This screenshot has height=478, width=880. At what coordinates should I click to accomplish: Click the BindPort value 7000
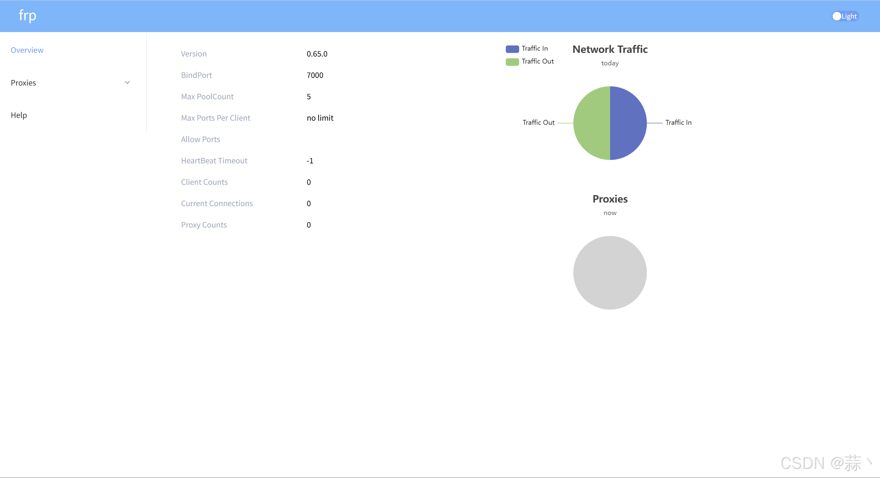coord(315,75)
